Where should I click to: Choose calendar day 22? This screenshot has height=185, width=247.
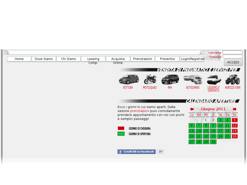(206, 136)
